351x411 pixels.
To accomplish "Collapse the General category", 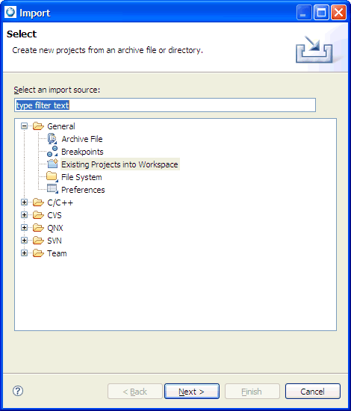I will pyautogui.click(x=24, y=126).
